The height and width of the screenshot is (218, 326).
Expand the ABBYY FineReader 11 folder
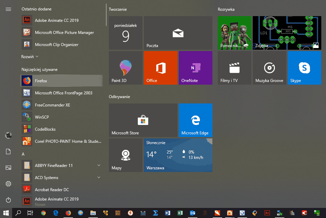(x=99, y=165)
